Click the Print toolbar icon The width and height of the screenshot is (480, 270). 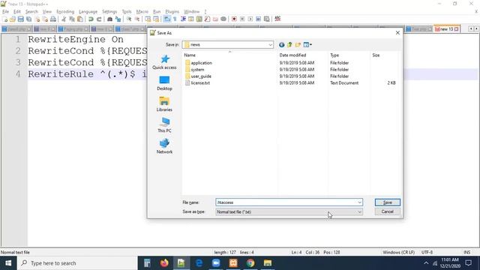tap(53, 19)
